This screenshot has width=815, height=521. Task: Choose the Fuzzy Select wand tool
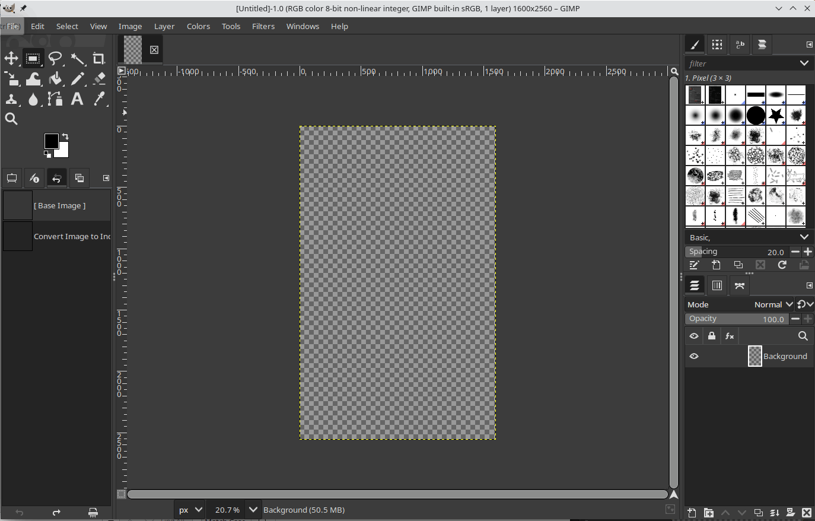click(x=78, y=58)
